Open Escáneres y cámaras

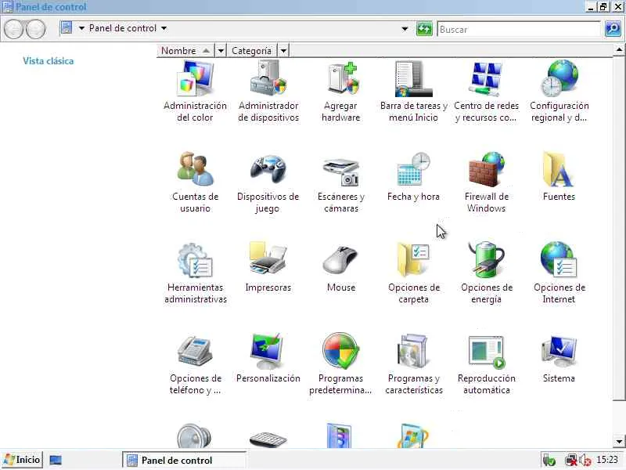[x=341, y=183]
